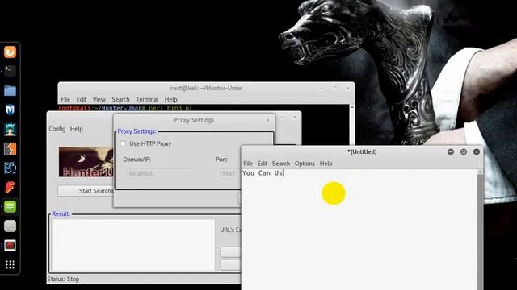The image size is (517, 290).
Task: Open the orange browser icon in dock
Action: click(x=10, y=52)
